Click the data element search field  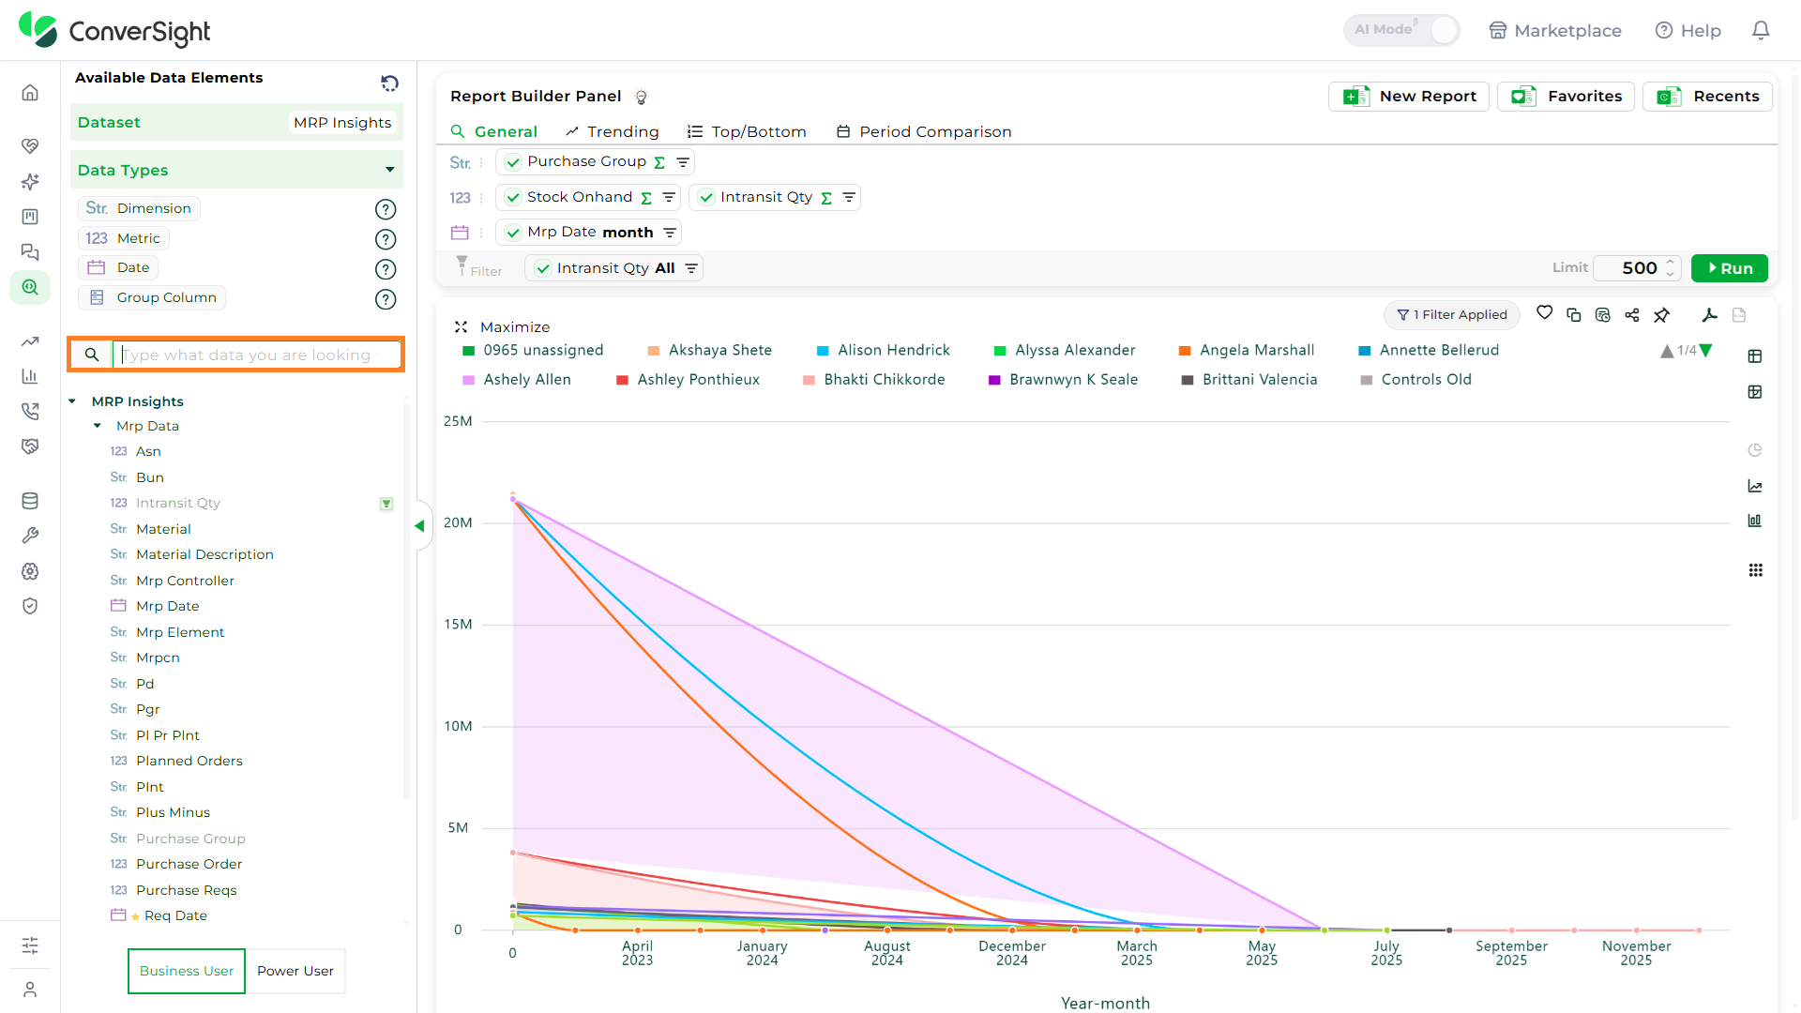click(x=257, y=355)
